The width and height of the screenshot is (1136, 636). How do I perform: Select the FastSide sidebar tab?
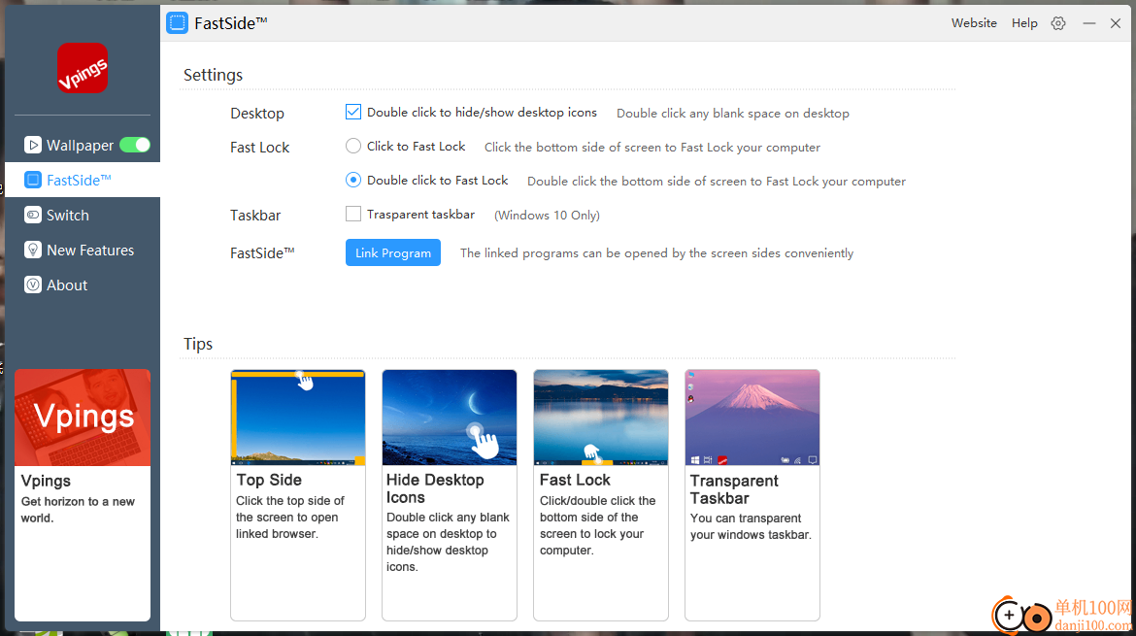[x=83, y=180]
